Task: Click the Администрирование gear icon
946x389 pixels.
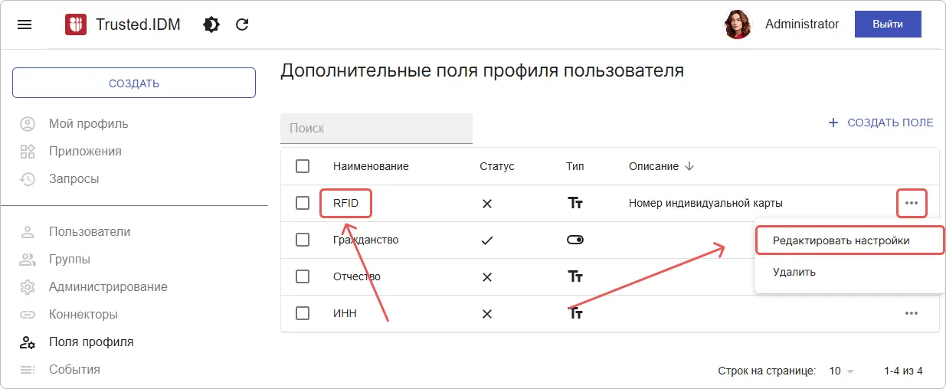Action: [28, 287]
